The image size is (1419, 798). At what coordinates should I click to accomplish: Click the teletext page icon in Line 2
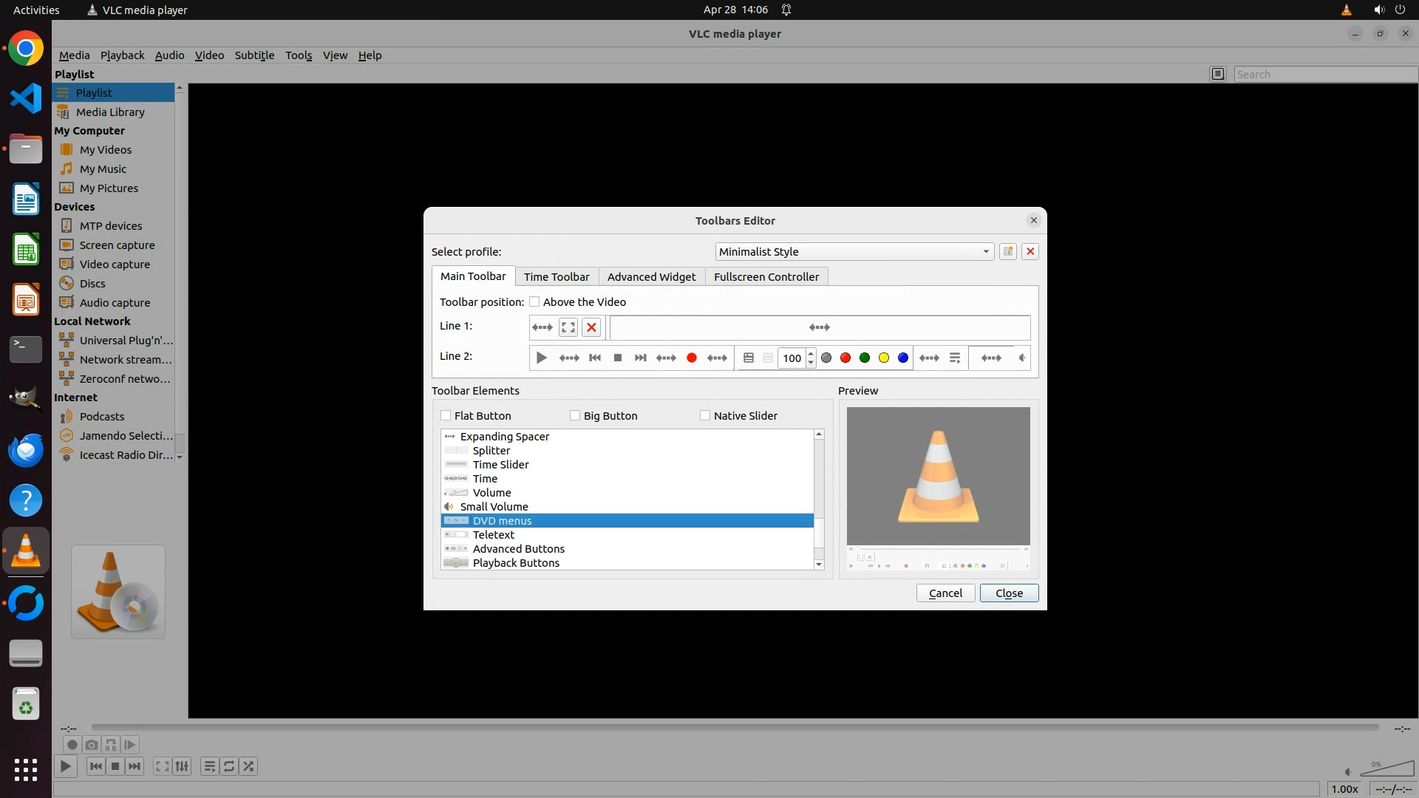click(749, 358)
